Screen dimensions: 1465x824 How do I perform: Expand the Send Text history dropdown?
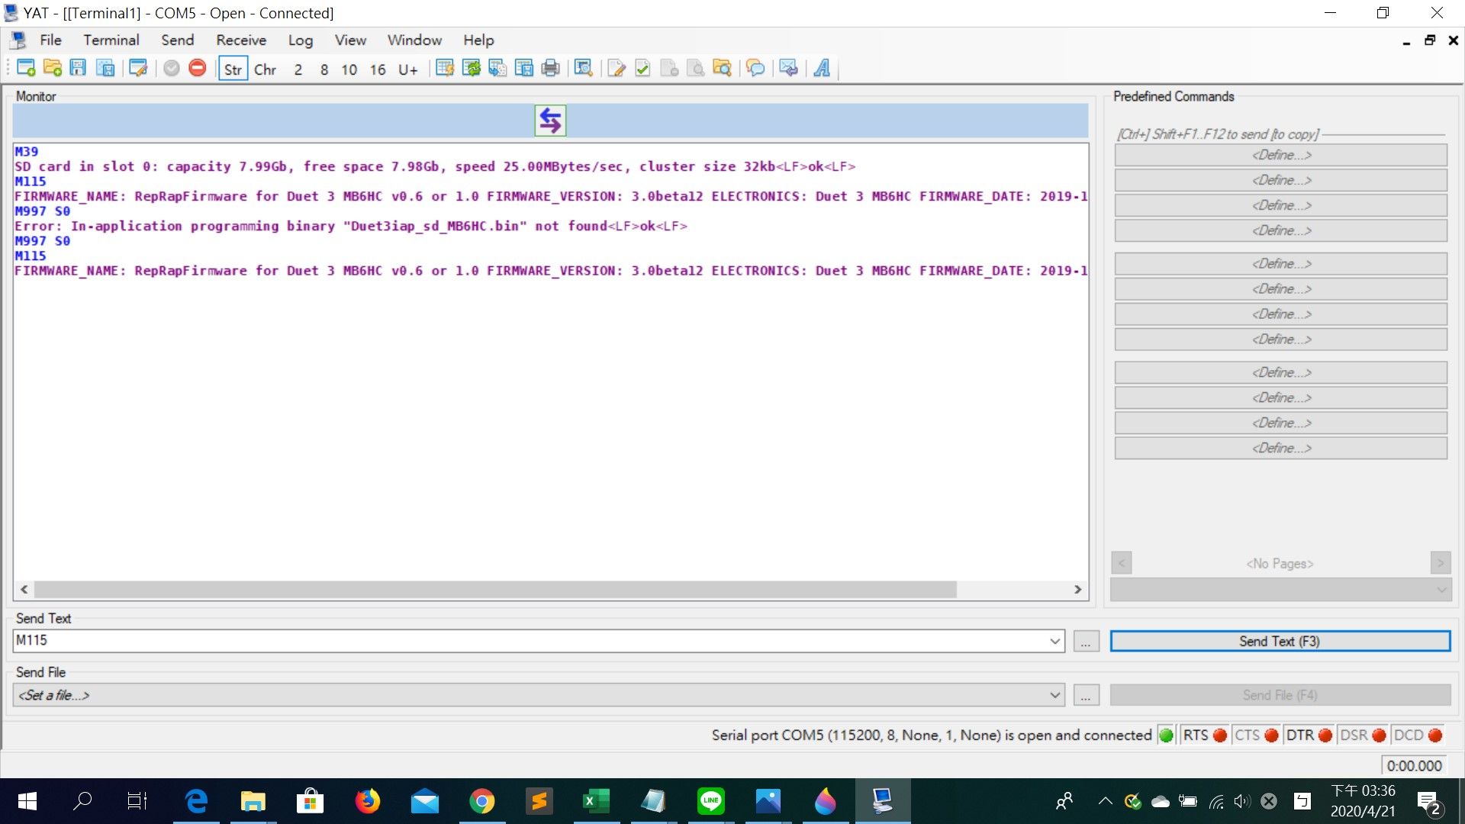(x=1055, y=641)
